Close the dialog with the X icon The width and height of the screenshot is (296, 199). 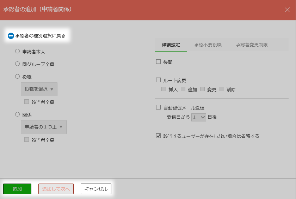[x=287, y=10]
